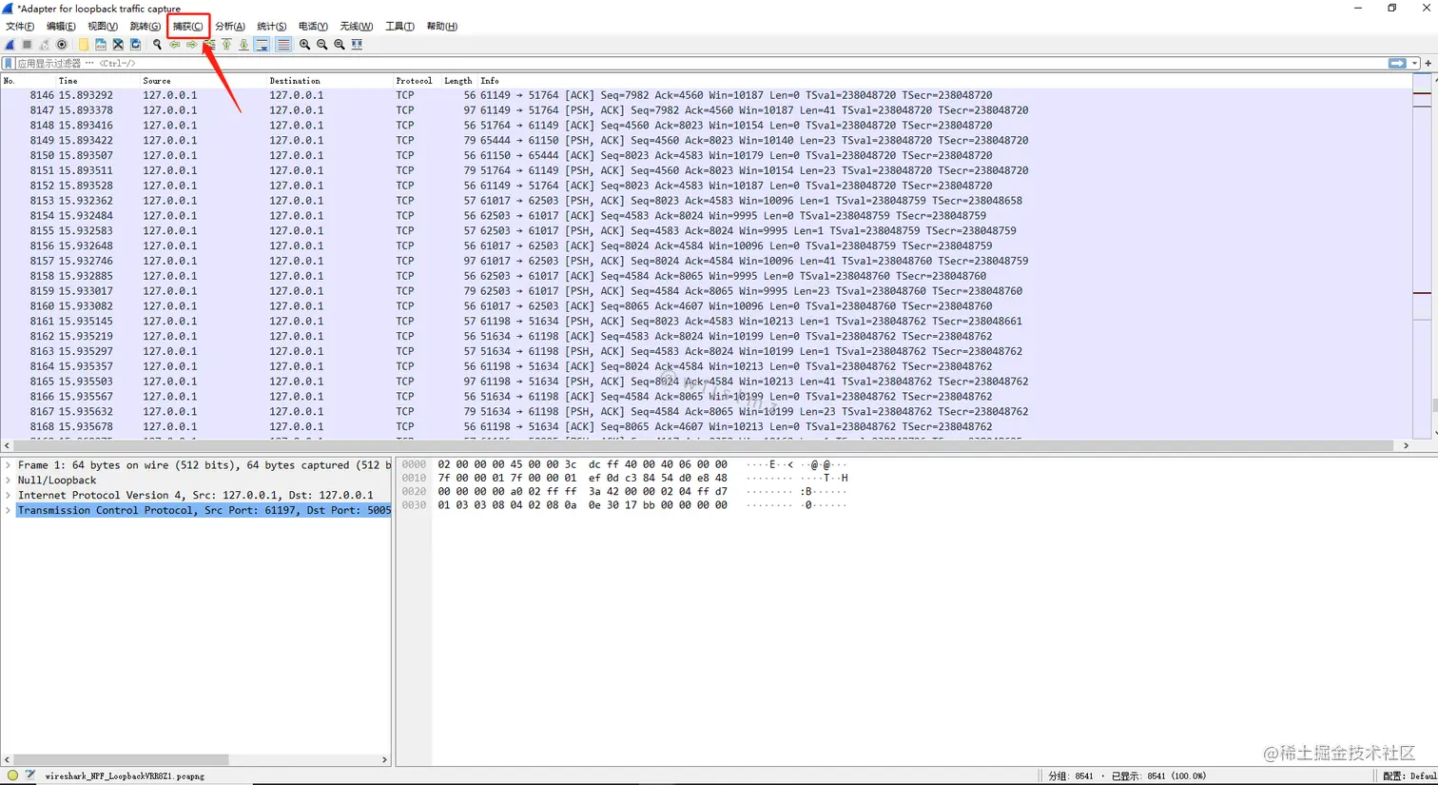Reset text to normal size icon
Viewport: 1438px width, 785px height.
pos(340,45)
